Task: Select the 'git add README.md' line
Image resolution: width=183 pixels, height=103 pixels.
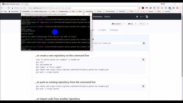Action: pyautogui.click(x=44, y=65)
